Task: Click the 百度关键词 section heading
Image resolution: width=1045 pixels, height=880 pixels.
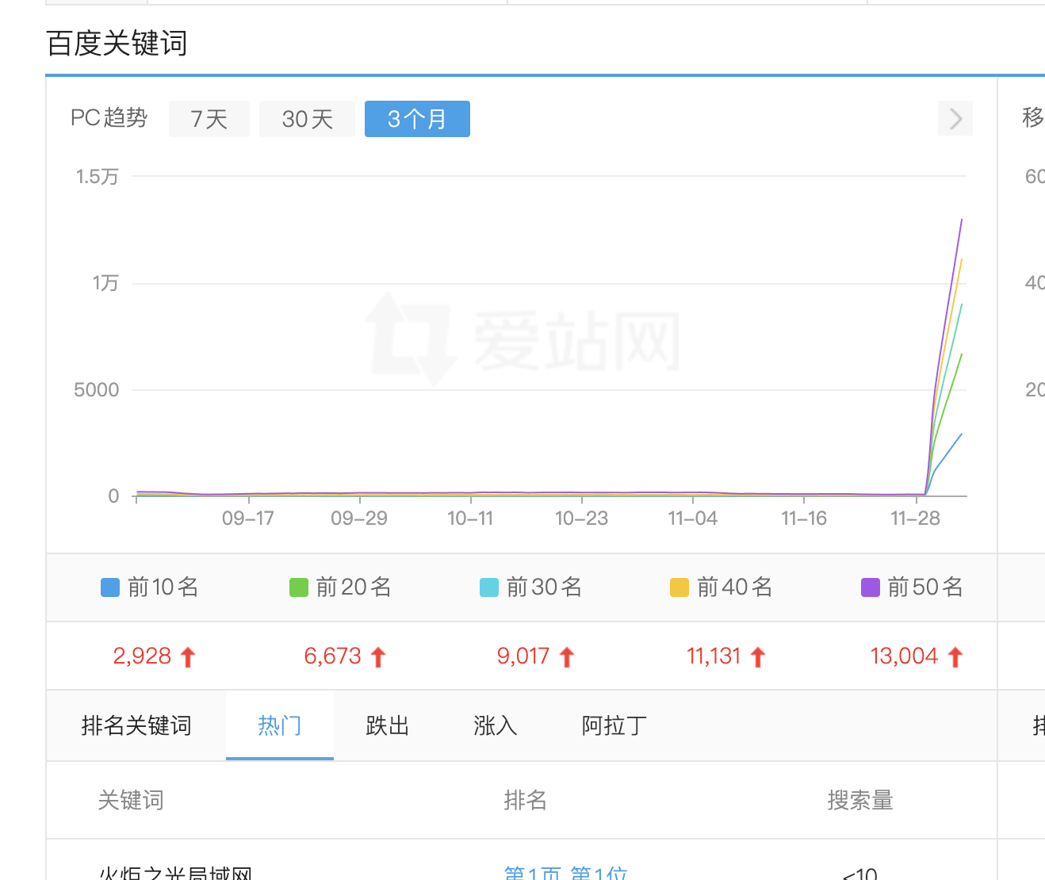Action: tap(117, 44)
